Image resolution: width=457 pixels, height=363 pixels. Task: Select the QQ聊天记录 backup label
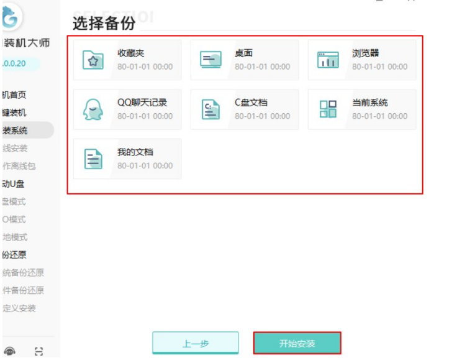pyautogui.click(x=142, y=103)
